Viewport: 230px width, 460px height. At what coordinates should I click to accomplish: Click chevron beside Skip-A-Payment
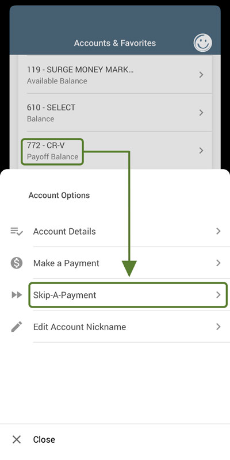click(218, 295)
